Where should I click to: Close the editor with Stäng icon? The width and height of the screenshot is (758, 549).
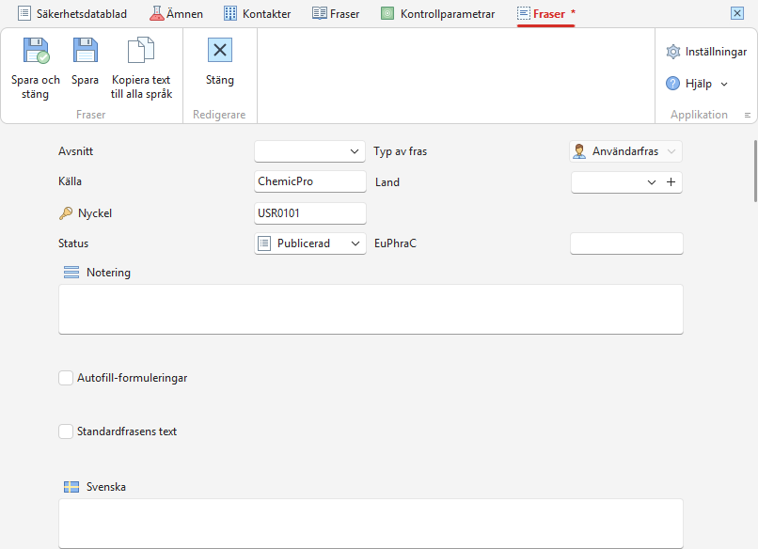(220, 50)
